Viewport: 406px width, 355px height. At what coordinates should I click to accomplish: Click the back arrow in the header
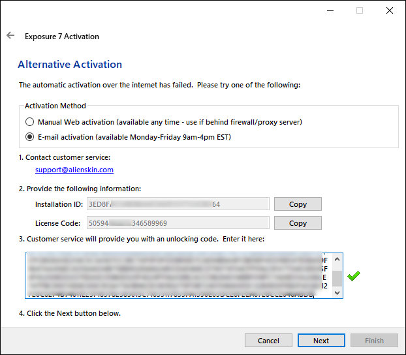[x=10, y=36]
